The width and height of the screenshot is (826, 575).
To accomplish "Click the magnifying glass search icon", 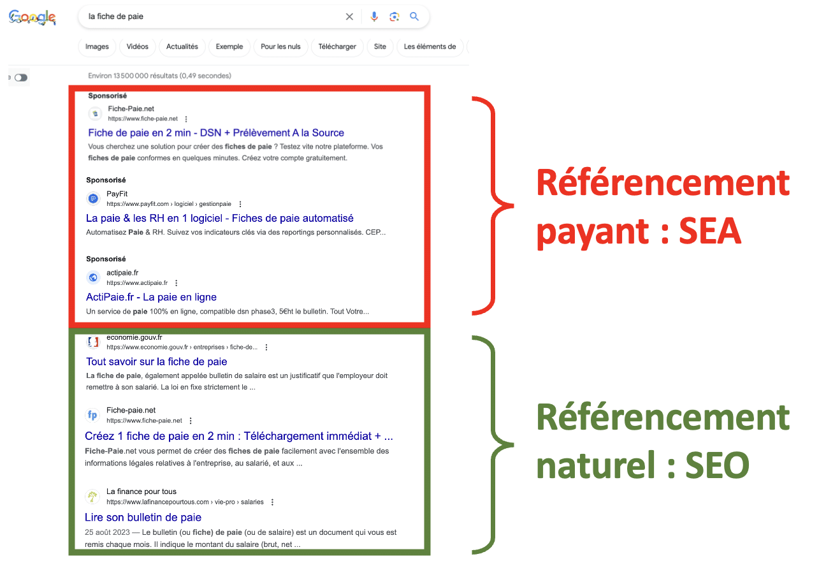I will pyautogui.click(x=414, y=17).
